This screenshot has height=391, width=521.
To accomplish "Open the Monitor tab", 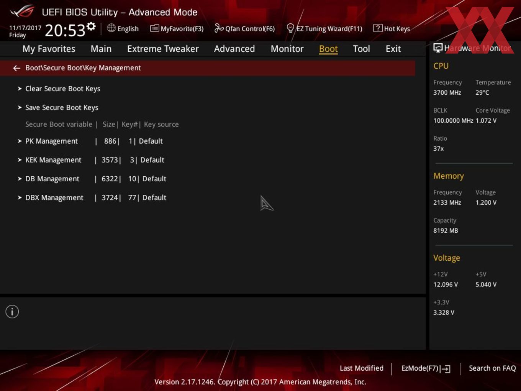I will tap(287, 49).
